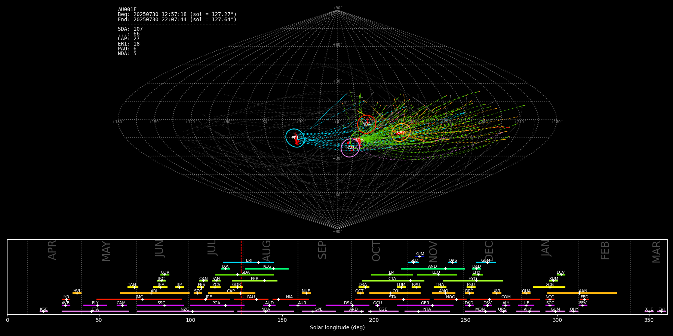Select the PCA shower bar in timeline
673x336 pixels.
tap(217, 305)
